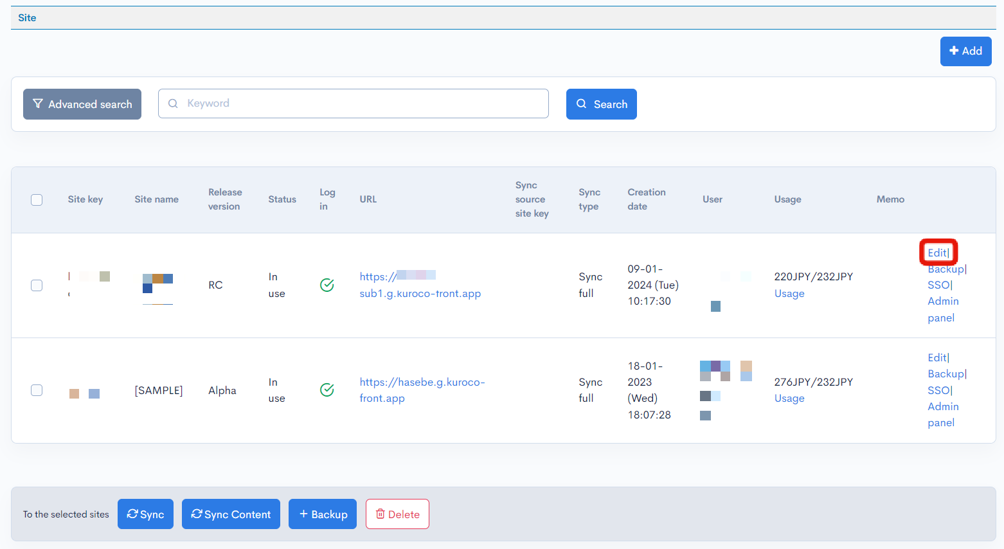Click Sync button for selected sites

tap(145, 514)
